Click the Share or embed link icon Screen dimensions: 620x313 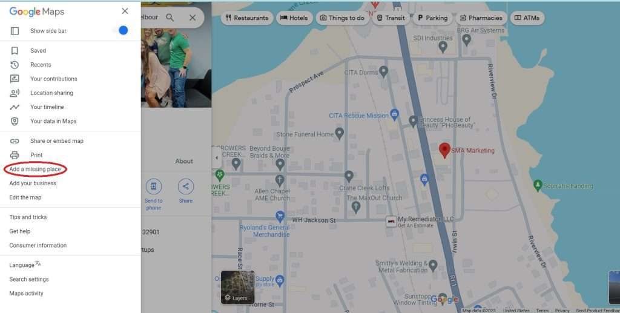15,141
